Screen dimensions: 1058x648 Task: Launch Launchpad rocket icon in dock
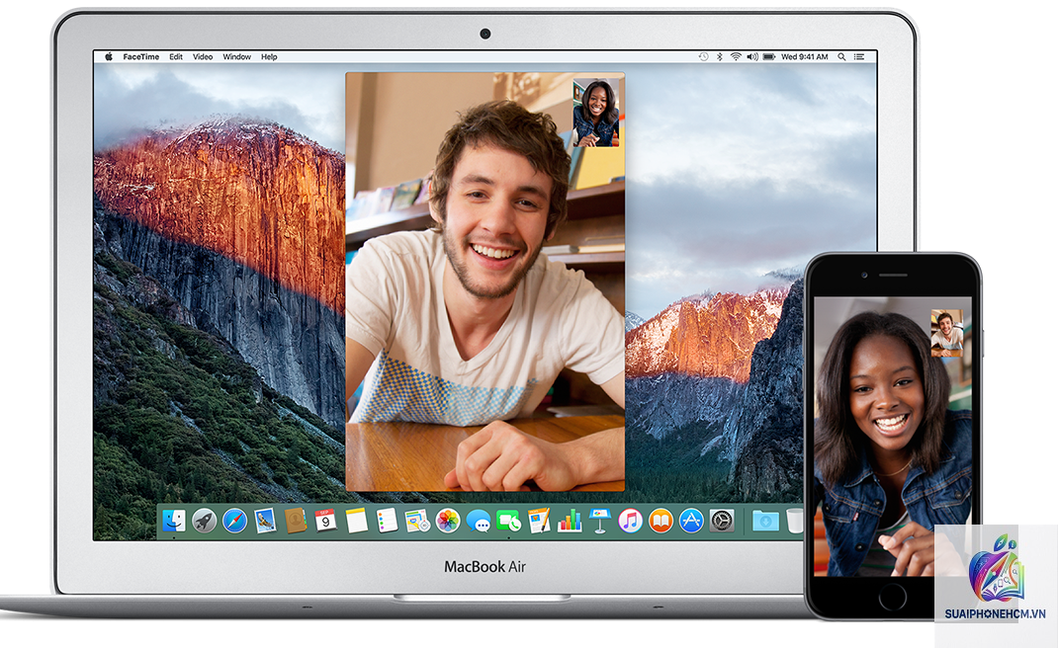pyautogui.click(x=205, y=521)
